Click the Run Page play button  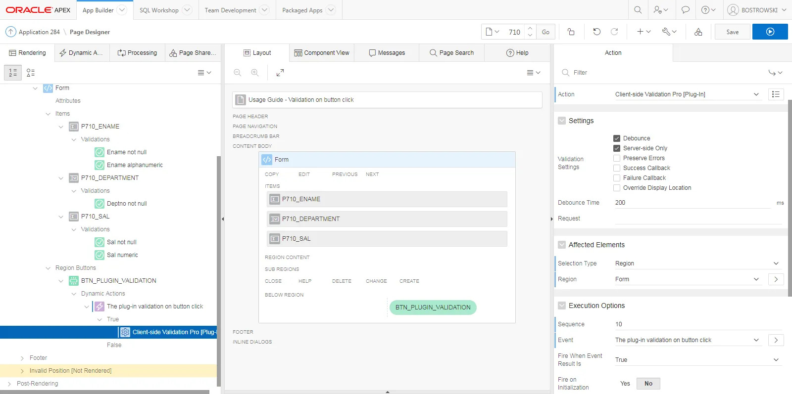tap(770, 32)
